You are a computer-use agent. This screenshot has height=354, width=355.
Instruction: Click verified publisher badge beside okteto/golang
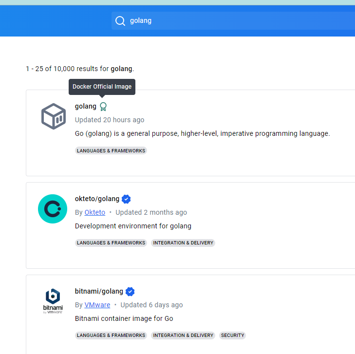click(126, 199)
